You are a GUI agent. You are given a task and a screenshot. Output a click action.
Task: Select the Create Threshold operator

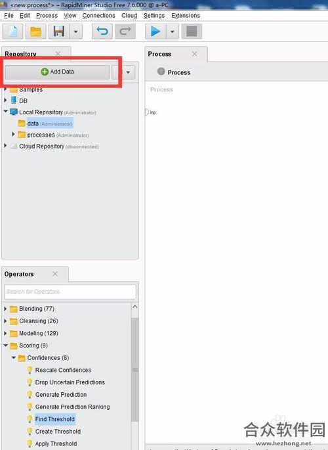(x=58, y=432)
